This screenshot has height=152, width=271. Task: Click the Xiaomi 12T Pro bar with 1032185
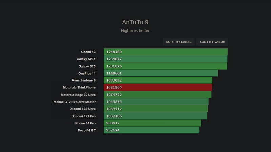coord(155,116)
